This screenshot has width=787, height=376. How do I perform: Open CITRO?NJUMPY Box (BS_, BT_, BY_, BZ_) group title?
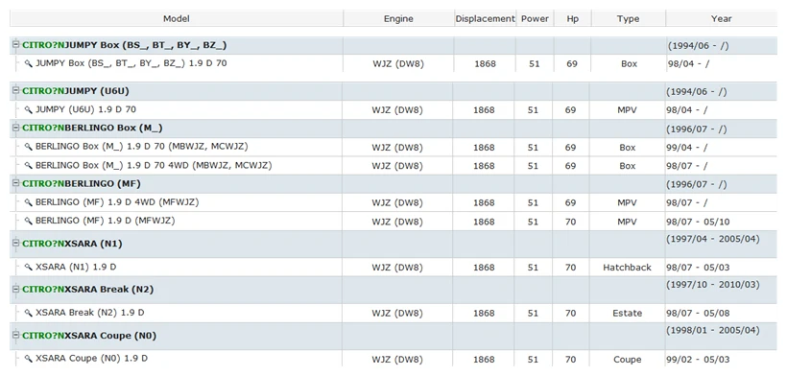pos(125,45)
